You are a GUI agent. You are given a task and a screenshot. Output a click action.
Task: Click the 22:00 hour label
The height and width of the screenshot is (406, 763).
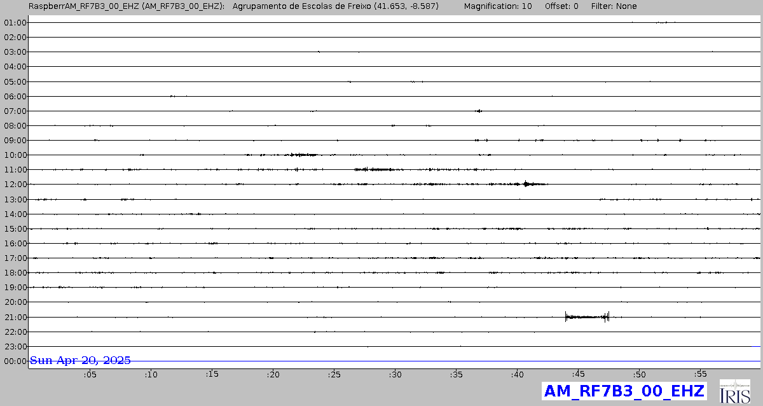click(x=15, y=332)
